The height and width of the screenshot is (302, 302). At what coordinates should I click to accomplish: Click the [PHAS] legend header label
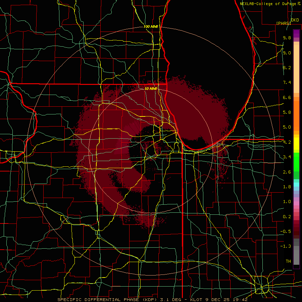[x=284, y=23]
